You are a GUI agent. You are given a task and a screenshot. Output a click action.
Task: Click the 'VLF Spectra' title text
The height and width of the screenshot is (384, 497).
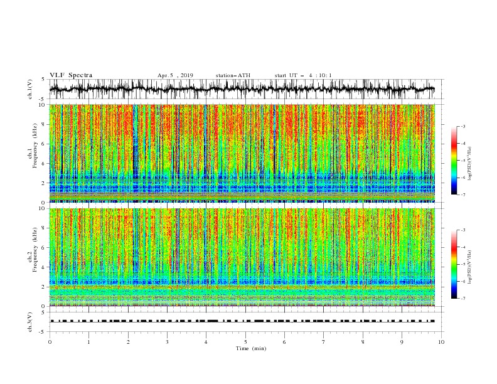[x=71, y=75]
